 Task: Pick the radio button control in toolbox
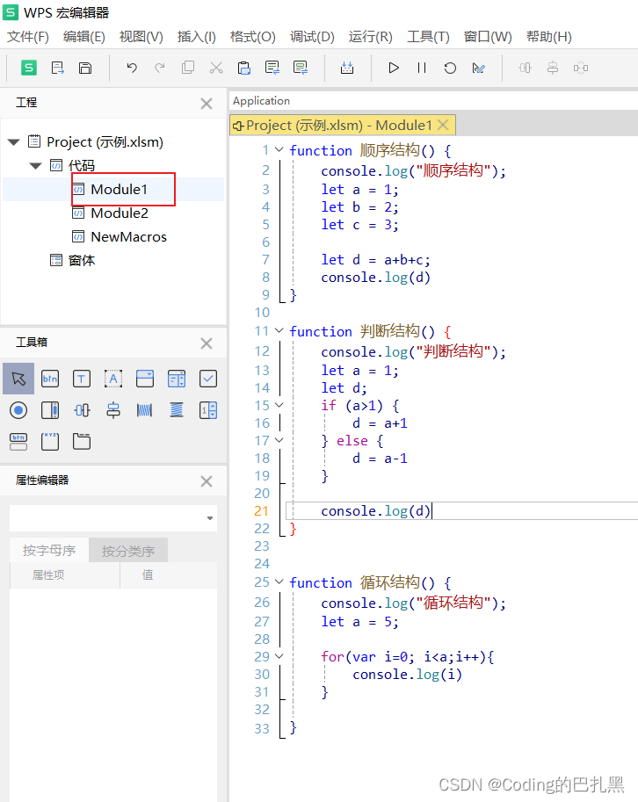coord(18,410)
